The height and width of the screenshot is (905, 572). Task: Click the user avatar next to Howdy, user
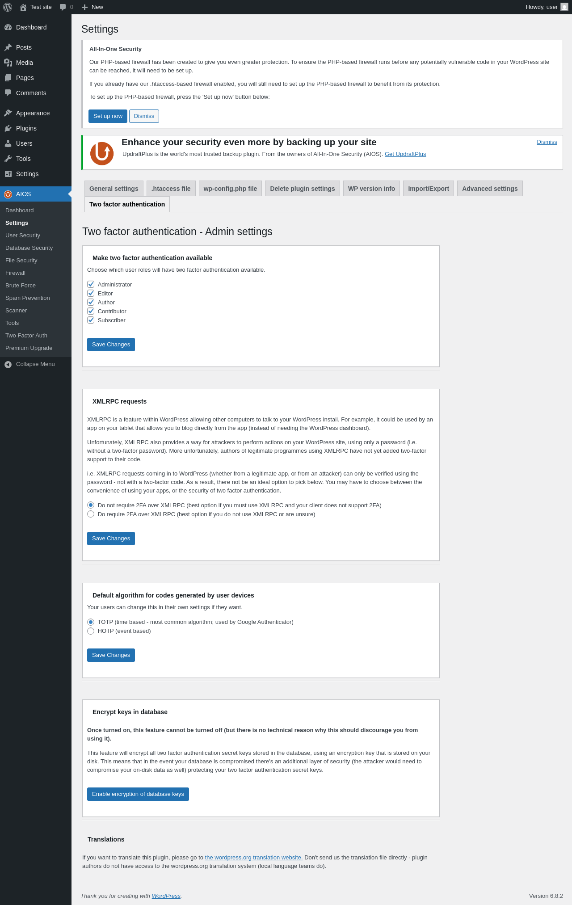pyautogui.click(x=564, y=7)
